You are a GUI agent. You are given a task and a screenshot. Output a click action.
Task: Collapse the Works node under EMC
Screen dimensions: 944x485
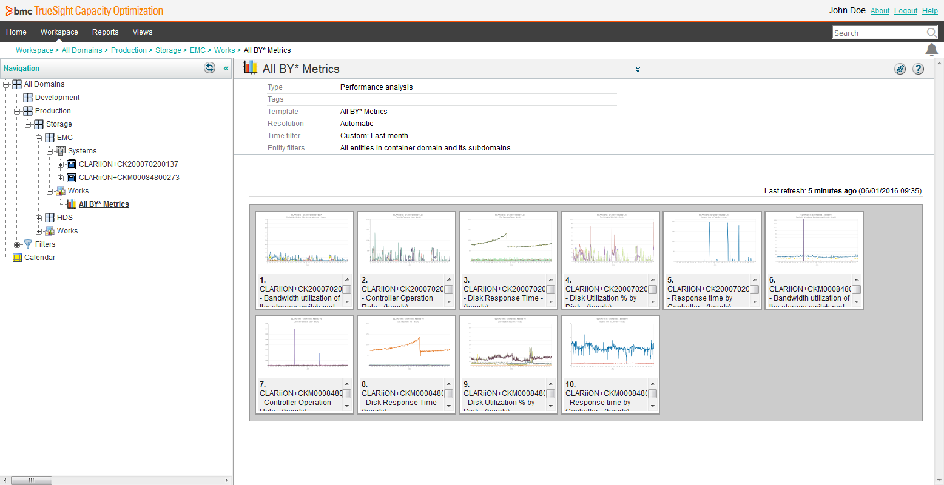click(x=50, y=191)
